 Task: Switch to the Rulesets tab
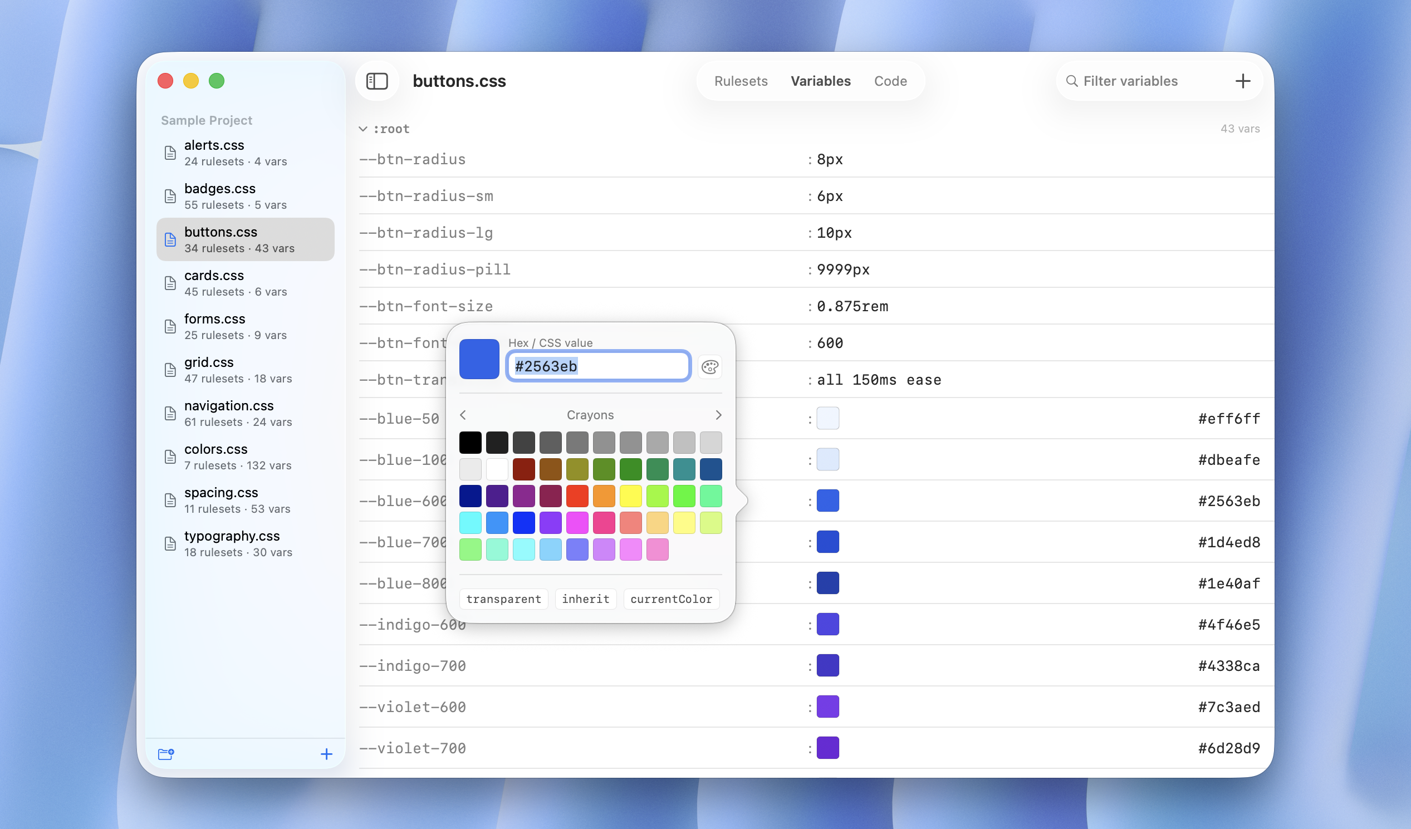pyautogui.click(x=741, y=81)
